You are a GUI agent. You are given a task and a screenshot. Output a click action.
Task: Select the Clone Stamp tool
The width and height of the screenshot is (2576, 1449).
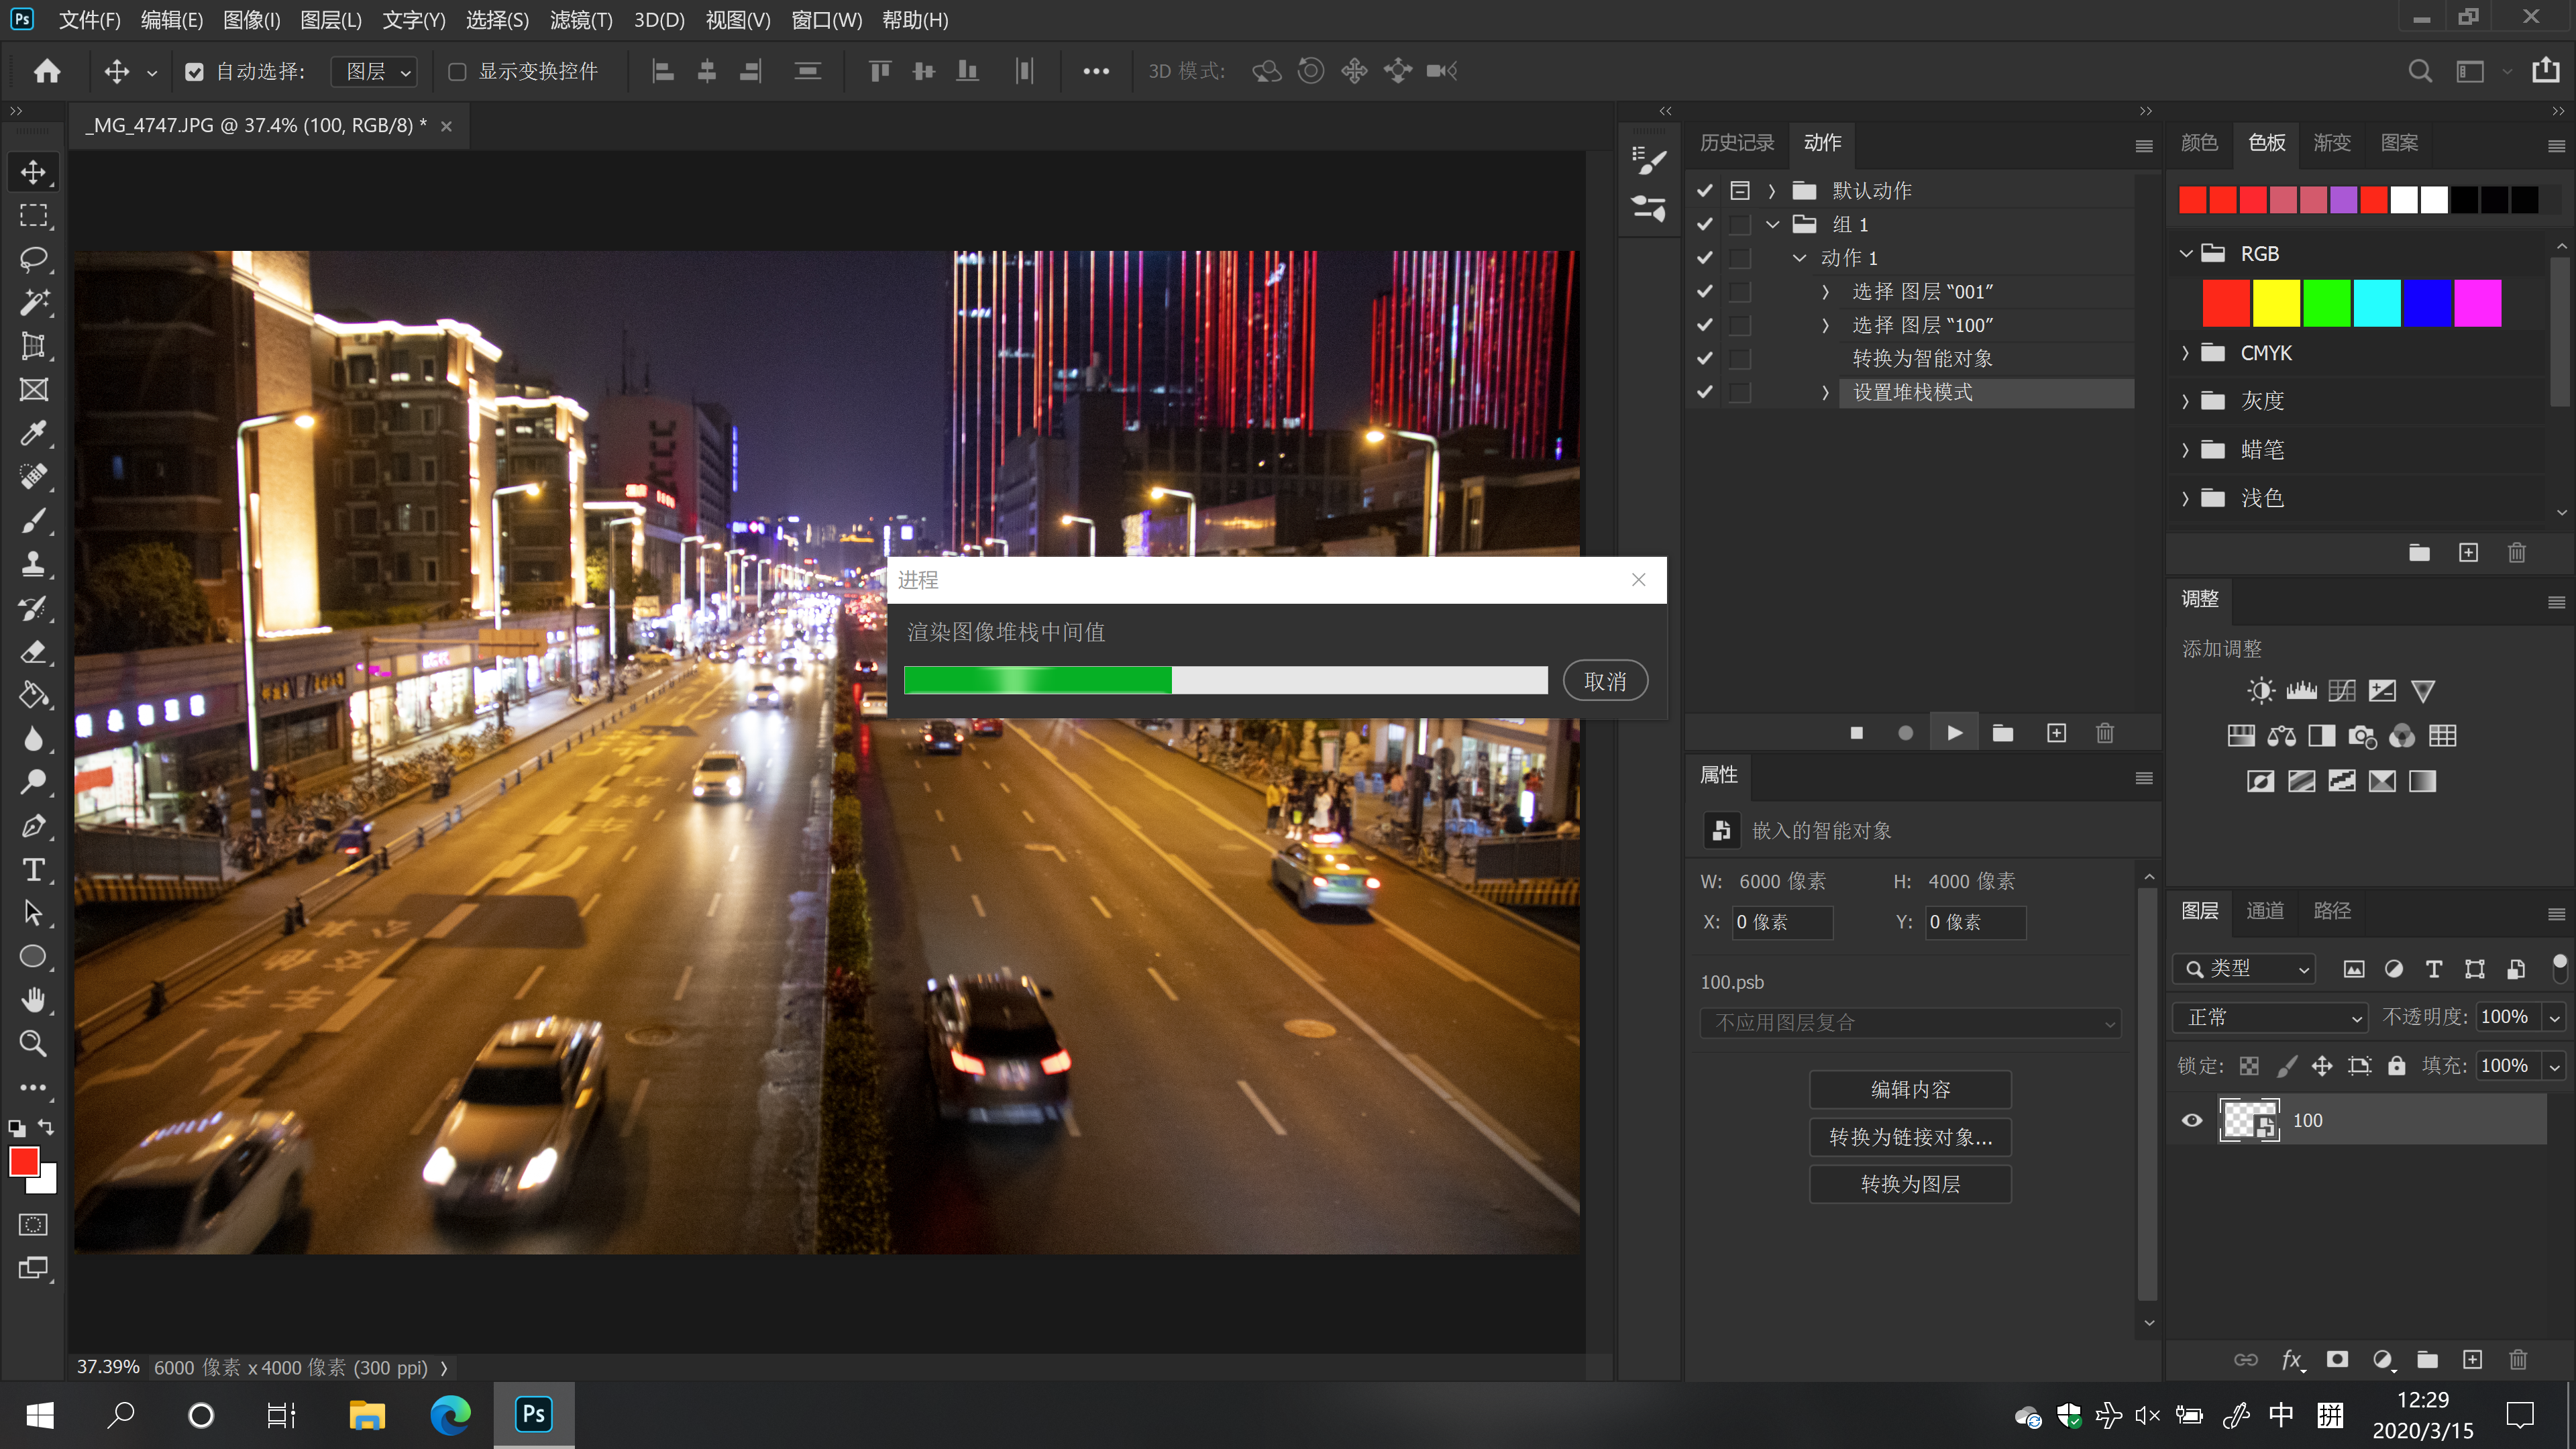pos(33,564)
